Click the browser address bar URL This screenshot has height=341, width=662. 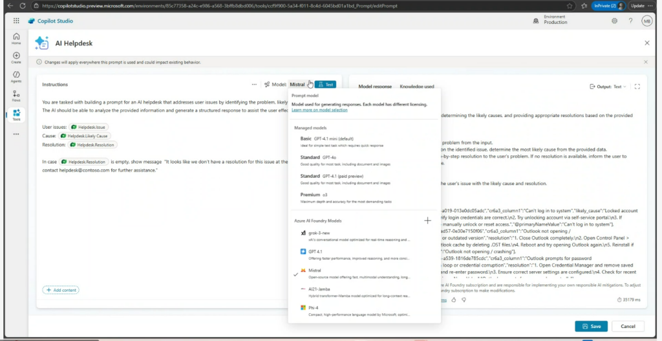pyautogui.click(x=220, y=6)
